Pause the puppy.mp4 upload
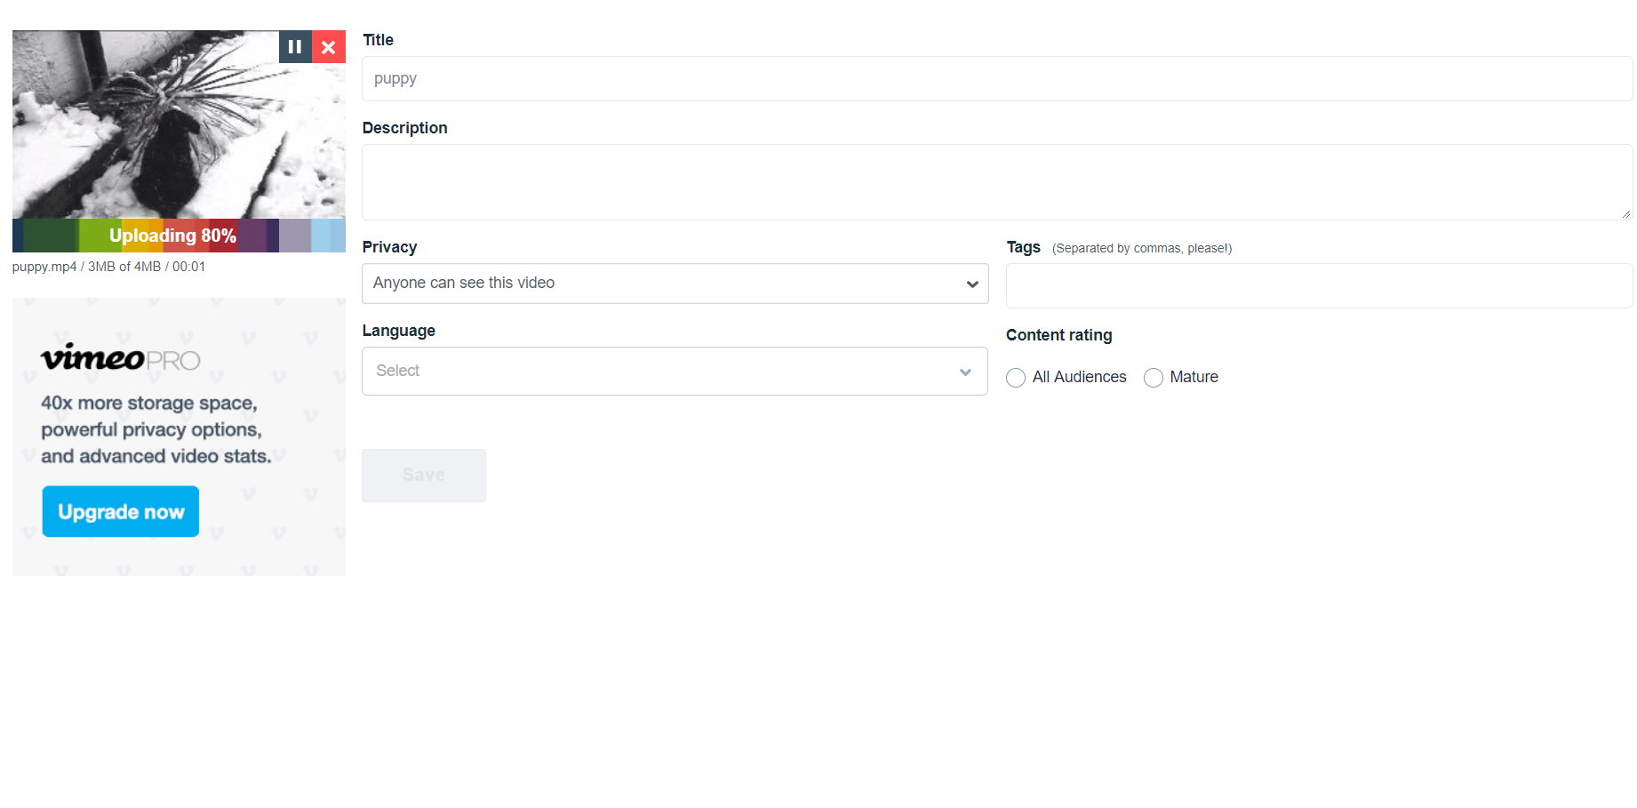 pos(295,47)
